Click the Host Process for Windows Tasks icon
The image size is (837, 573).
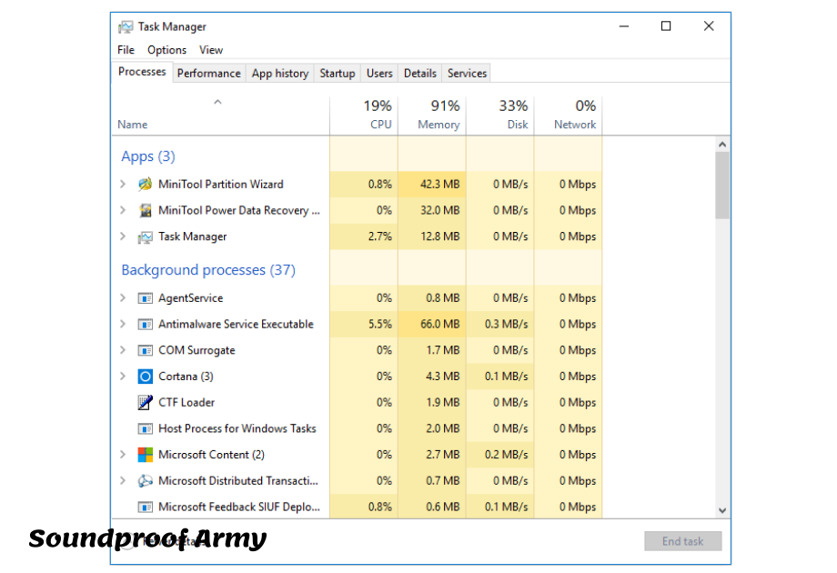tap(146, 429)
